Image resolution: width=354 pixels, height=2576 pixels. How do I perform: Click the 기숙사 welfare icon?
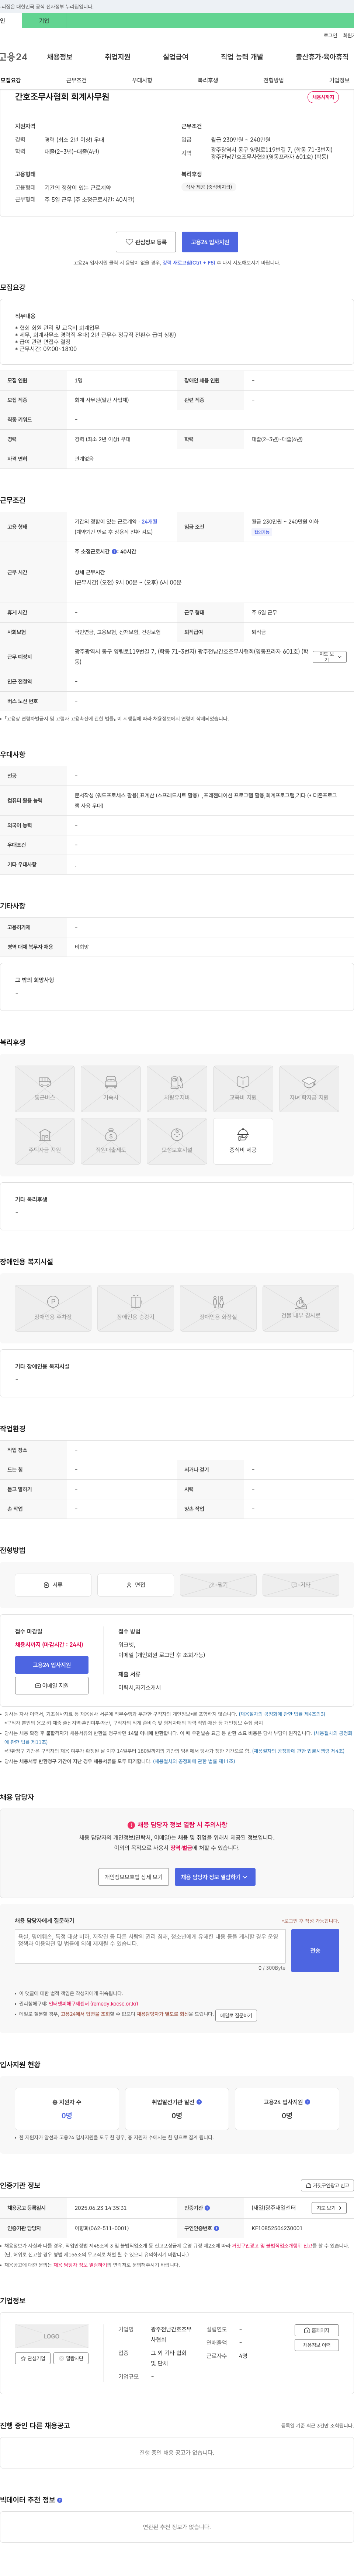point(111,1089)
